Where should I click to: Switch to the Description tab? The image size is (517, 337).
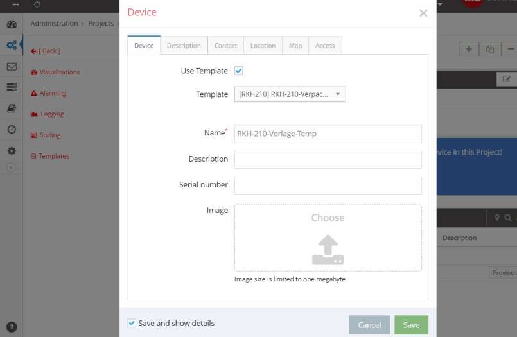(184, 46)
